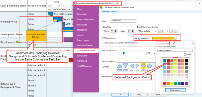Select the Comment Boxes tab

pos(86,50)
